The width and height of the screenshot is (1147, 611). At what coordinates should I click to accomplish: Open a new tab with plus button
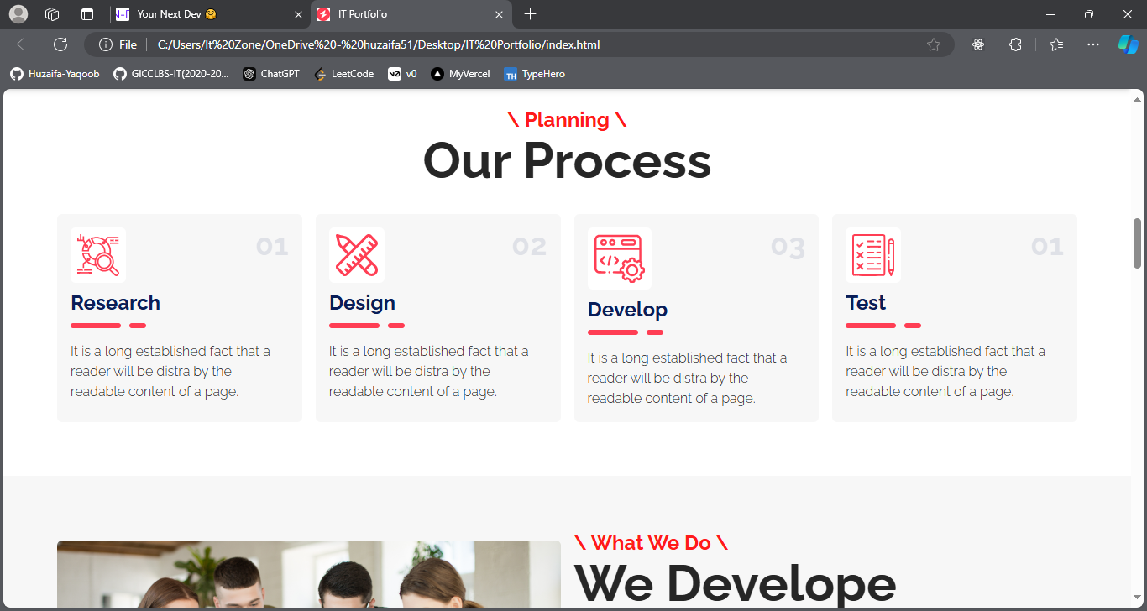530,14
